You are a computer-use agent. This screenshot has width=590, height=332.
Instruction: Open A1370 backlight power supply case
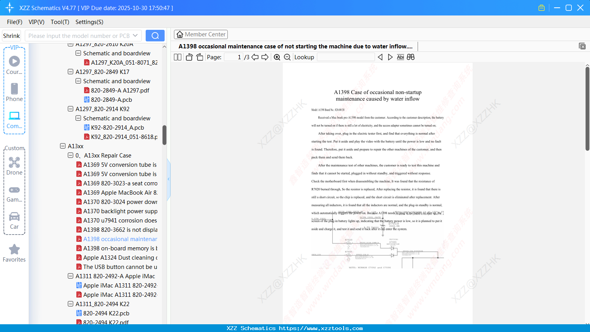point(117,211)
